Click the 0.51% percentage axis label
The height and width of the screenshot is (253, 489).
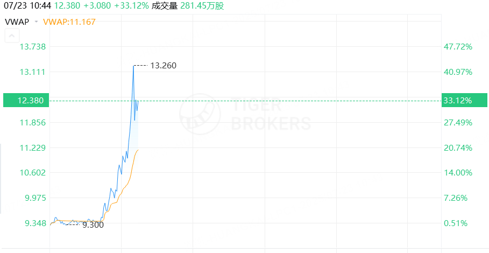(x=456, y=223)
